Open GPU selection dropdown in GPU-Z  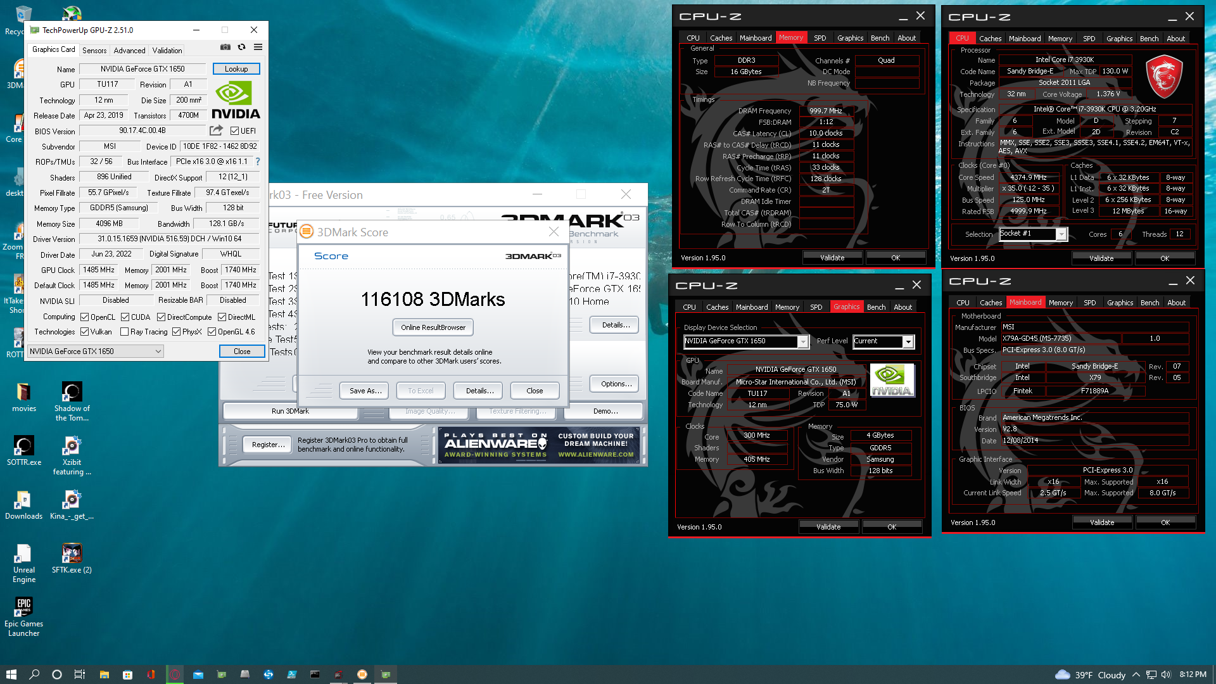[96, 351]
